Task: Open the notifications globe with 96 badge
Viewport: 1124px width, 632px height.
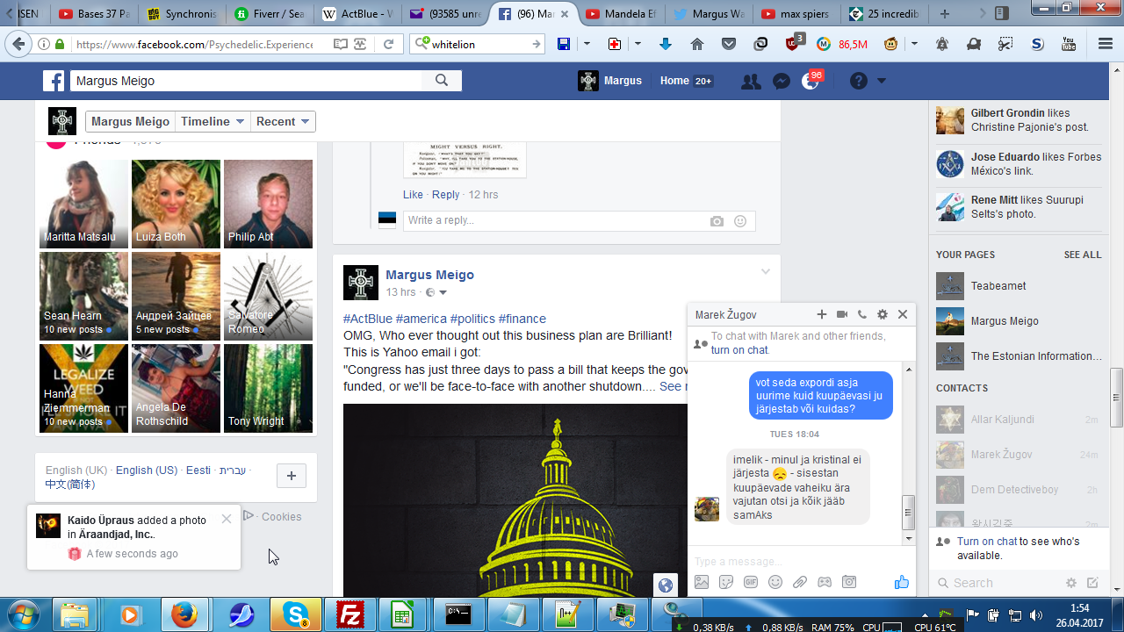Action: [811, 81]
